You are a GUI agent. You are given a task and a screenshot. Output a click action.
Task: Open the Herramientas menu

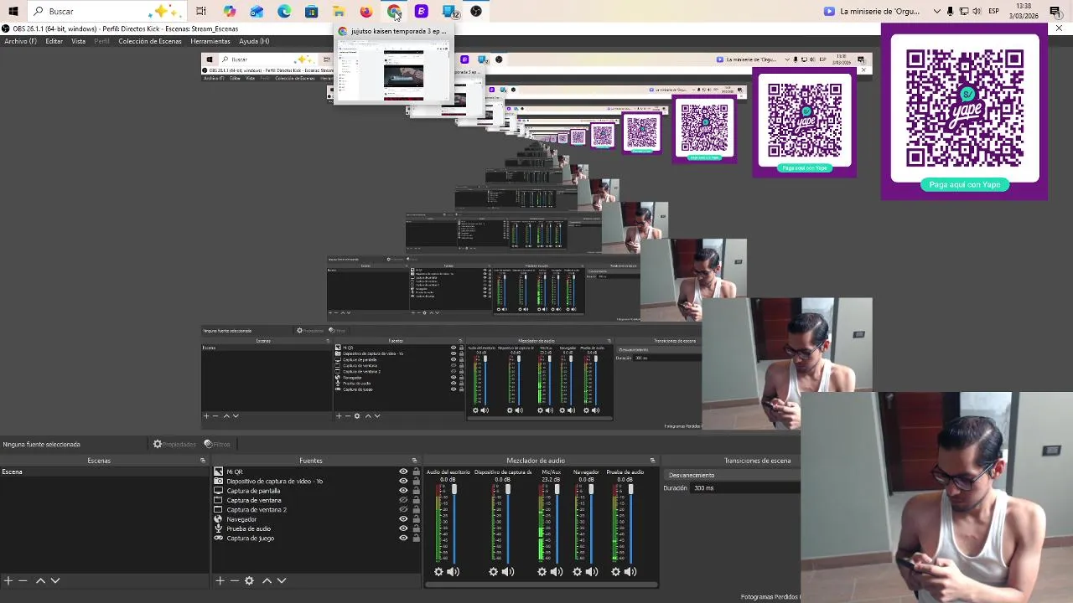tap(210, 41)
